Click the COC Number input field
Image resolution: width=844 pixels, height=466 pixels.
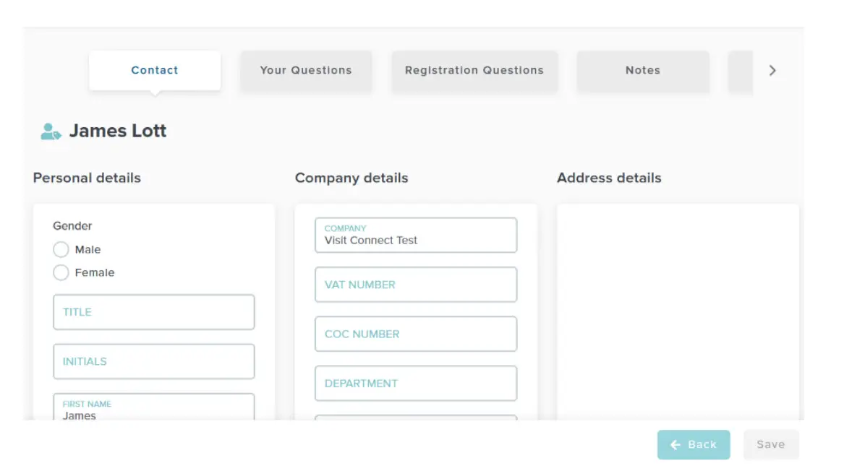click(x=415, y=334)
